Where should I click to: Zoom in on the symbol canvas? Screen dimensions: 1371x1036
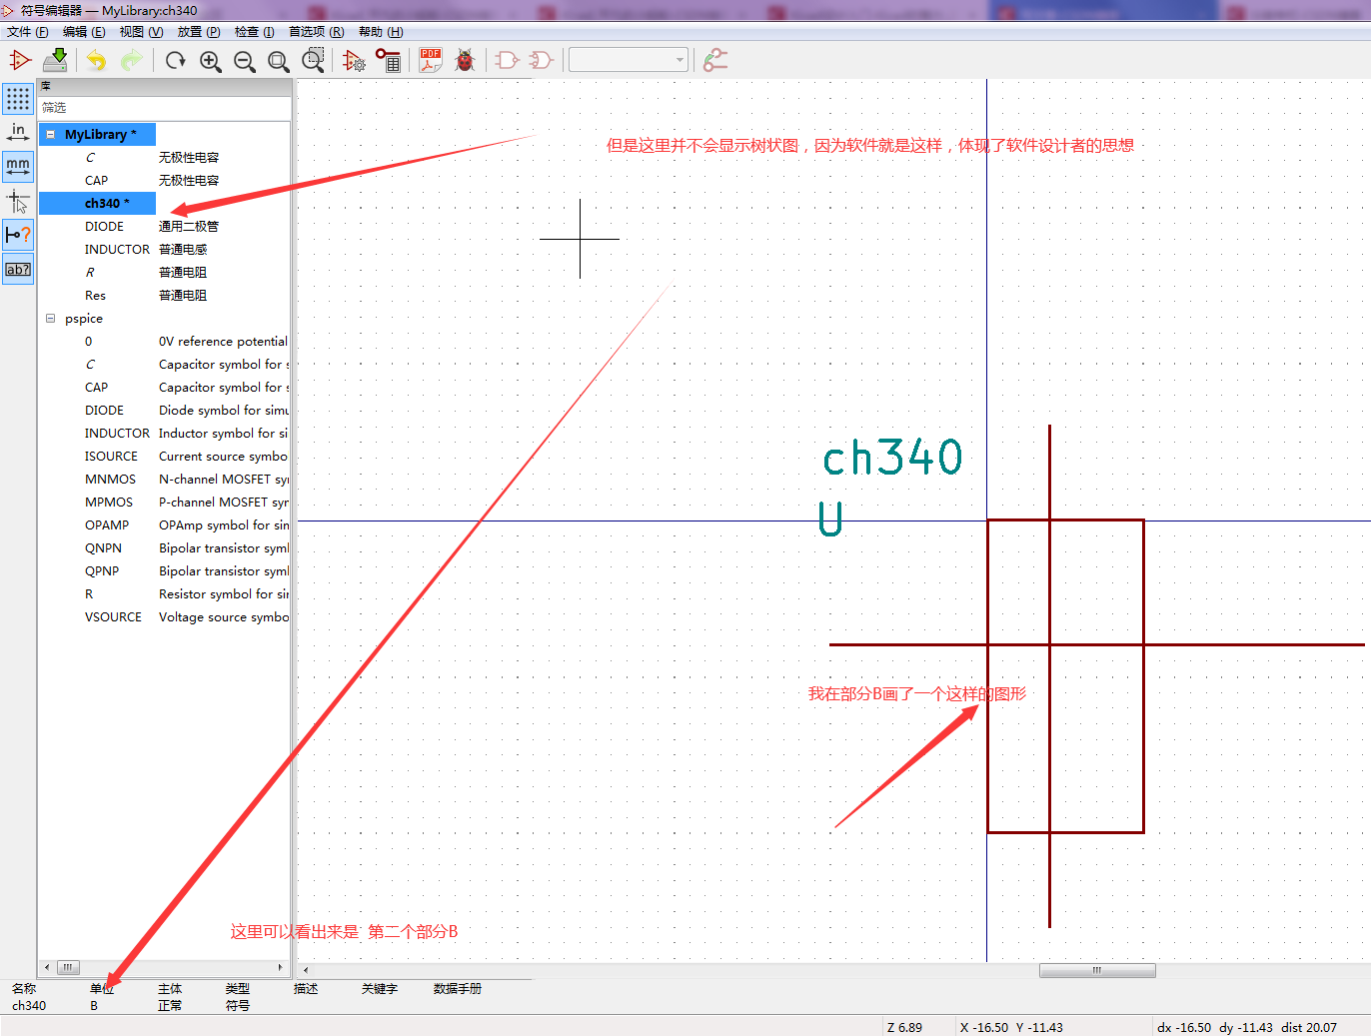point(210,61)
